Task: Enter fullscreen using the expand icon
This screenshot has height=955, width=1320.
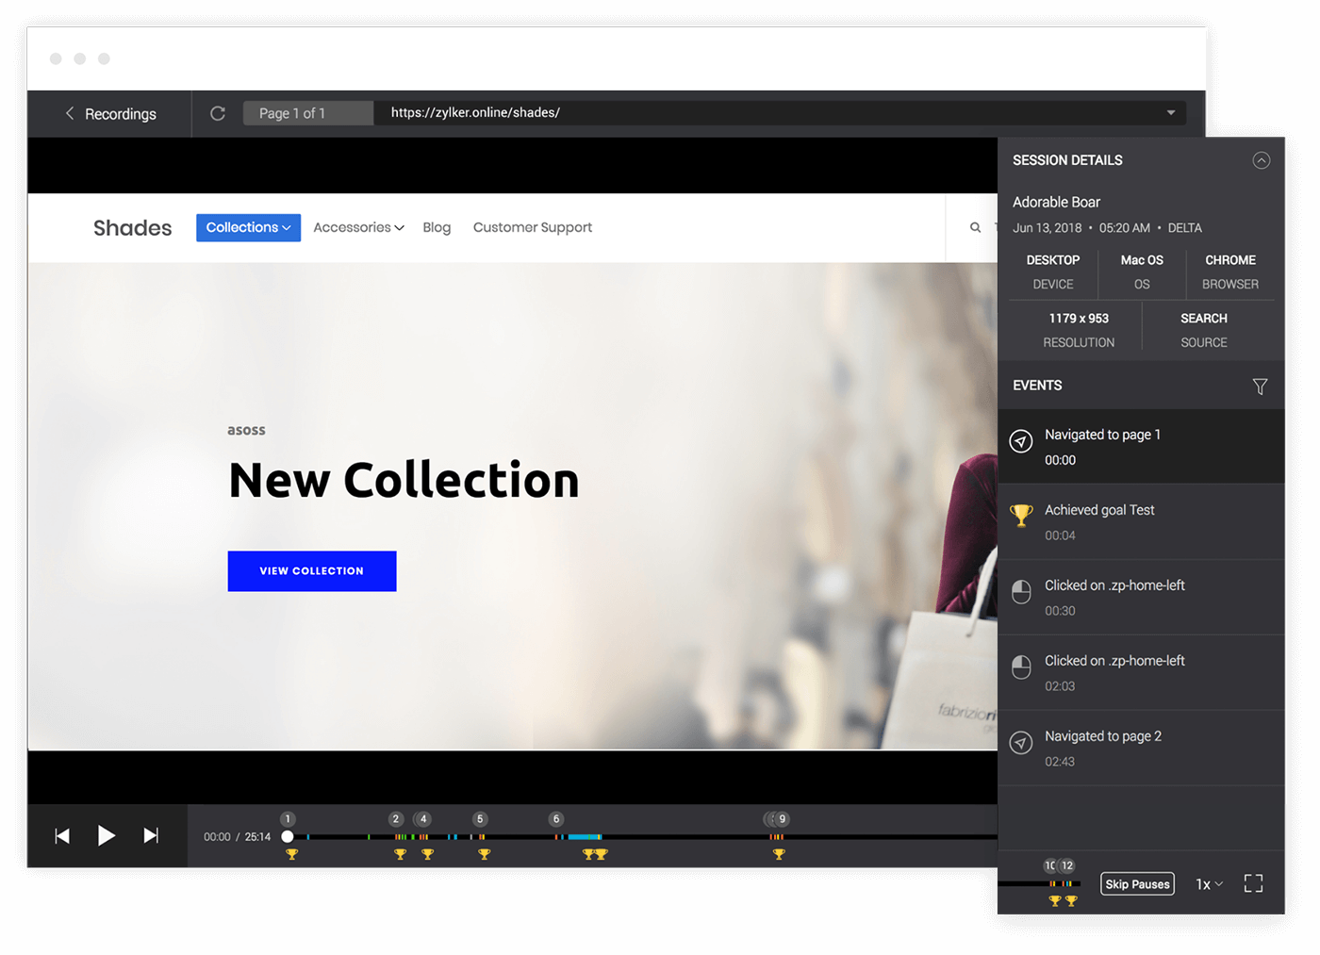Action: [1253, 883]
